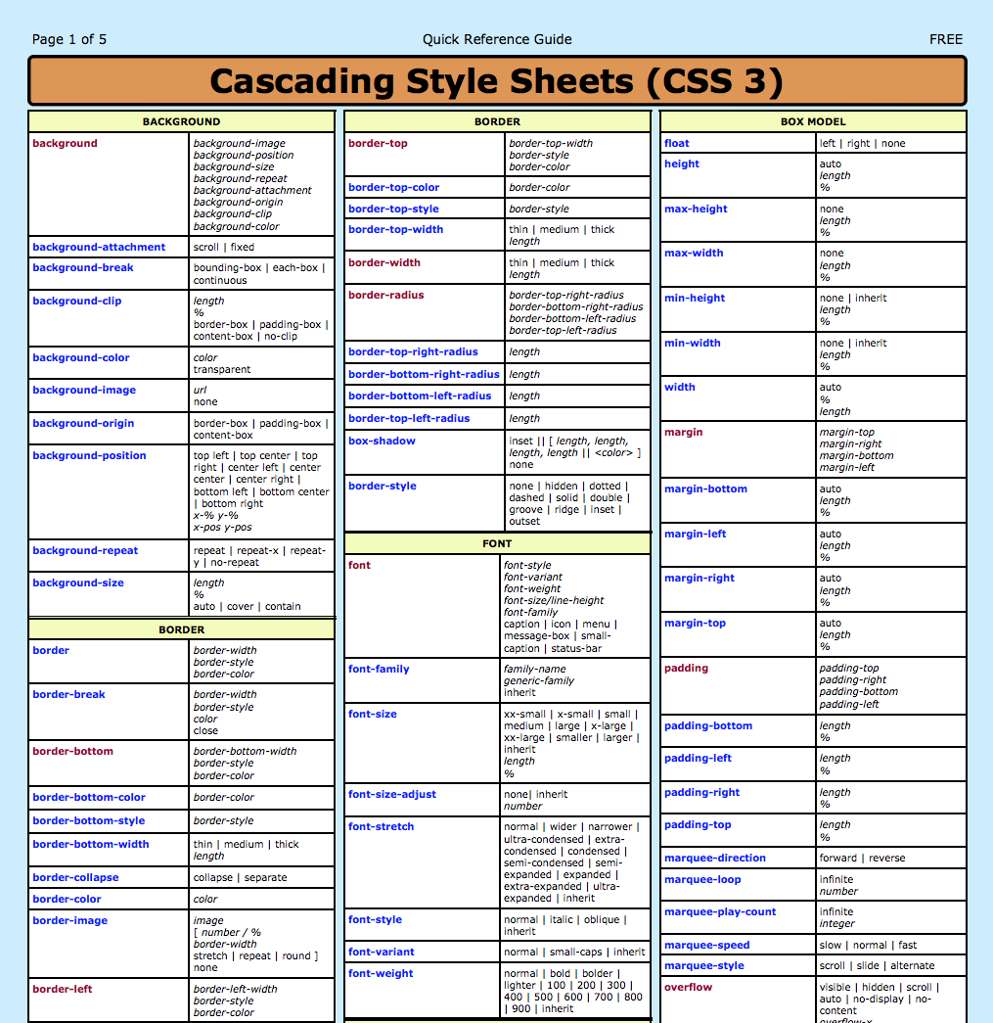Click the bold red 'border-bottom' property name
The height and width of the screenshot is (1023, 993).
pyautogui.click(x=73, y=751)
